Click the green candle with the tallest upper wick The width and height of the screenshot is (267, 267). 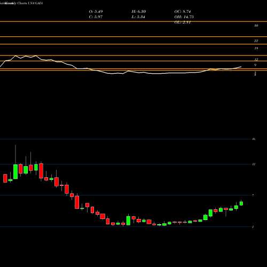[15, 171]
